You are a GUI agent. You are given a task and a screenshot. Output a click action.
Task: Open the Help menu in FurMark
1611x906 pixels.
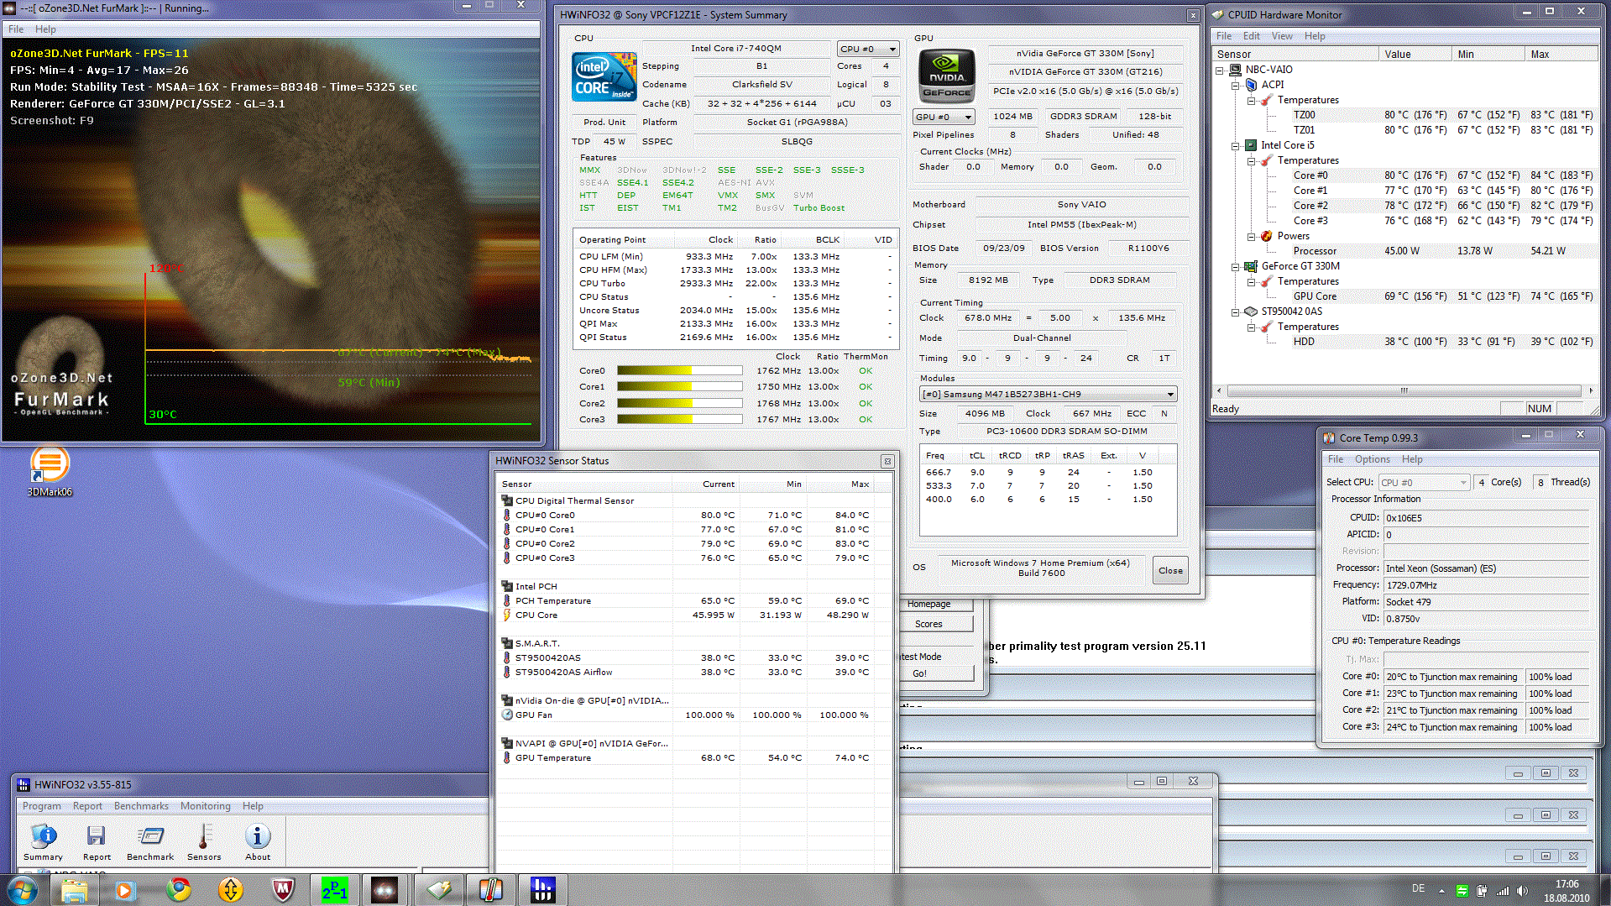tap(45, 29)
